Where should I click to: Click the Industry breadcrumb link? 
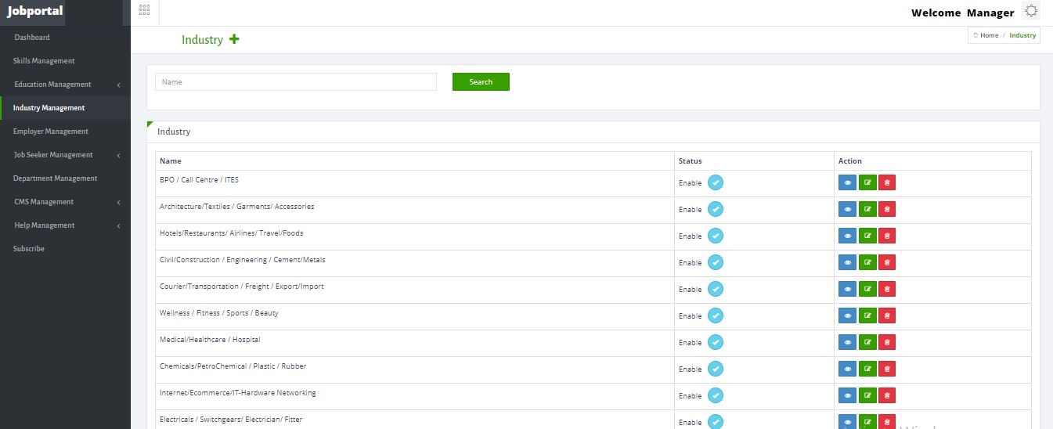(x=1022, y=35)
